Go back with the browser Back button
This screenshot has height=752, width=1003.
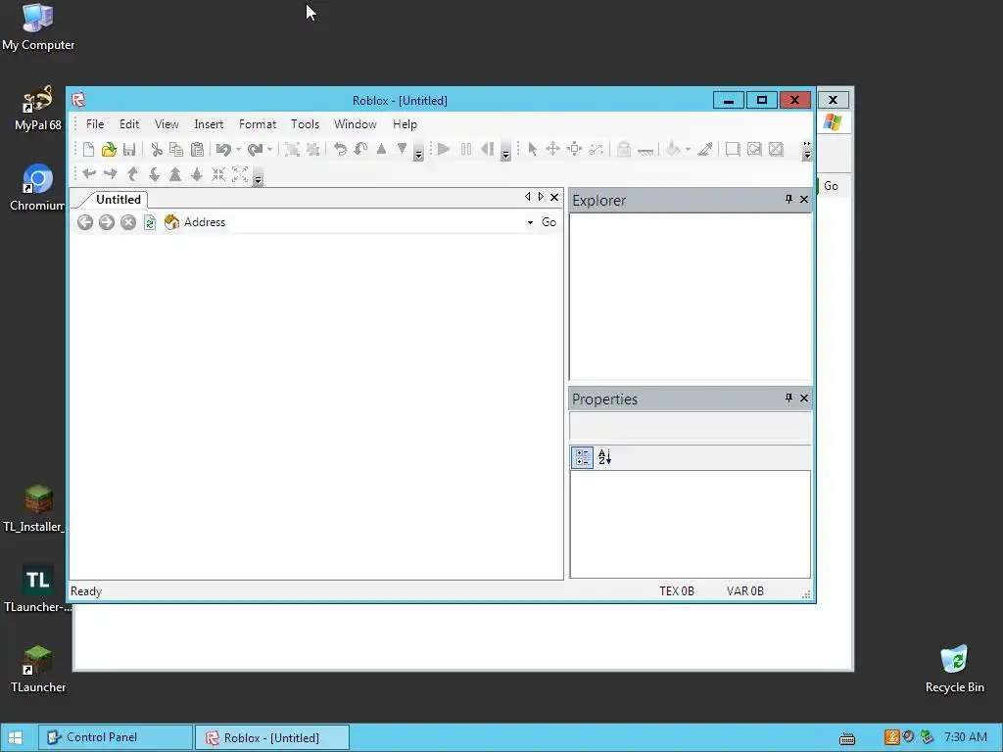(x=85, y=222)
